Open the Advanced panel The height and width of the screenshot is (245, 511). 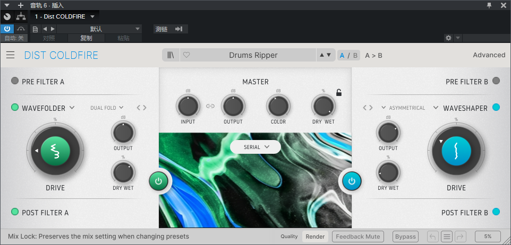489,55
